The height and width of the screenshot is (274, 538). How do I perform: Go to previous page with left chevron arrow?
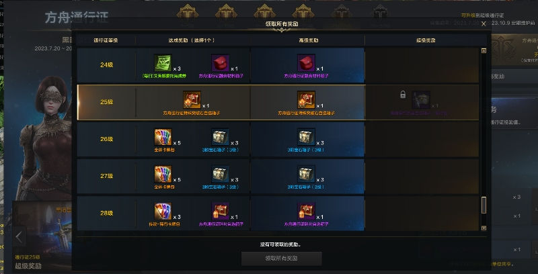point(20,236)
